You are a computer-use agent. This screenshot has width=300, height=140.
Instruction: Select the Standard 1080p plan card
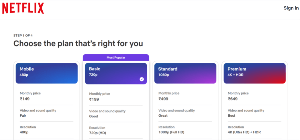pyautogui.click(x=185, y=73)
